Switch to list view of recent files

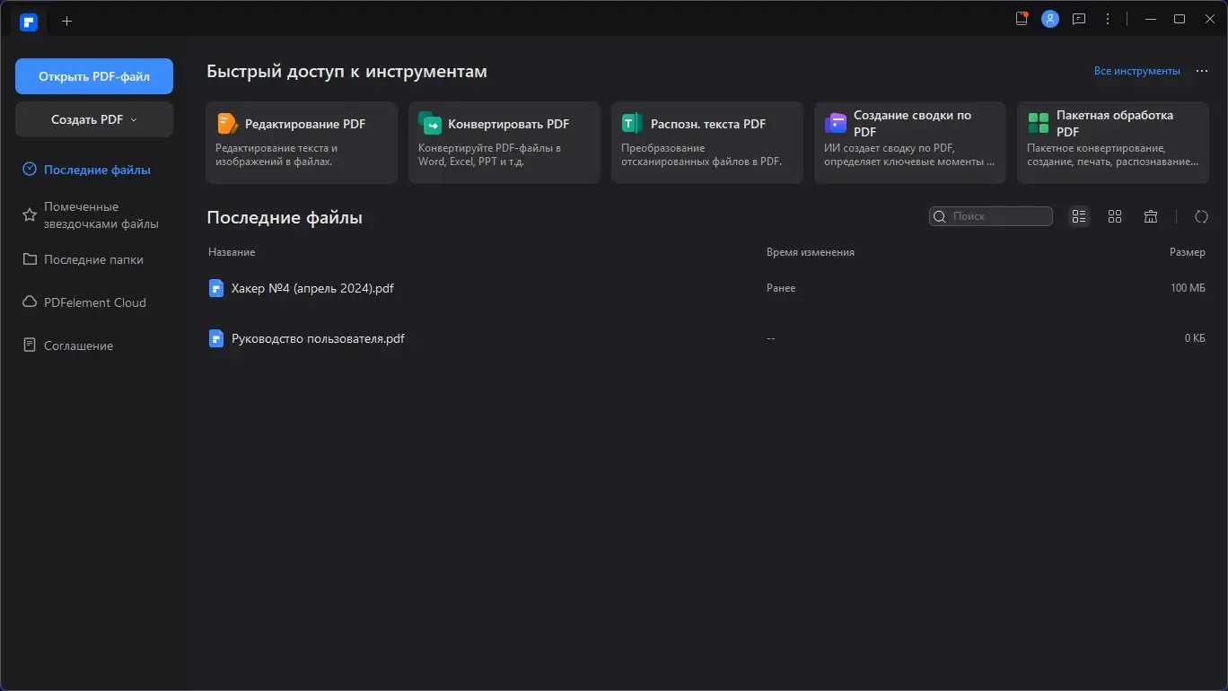pos(1079,216)
